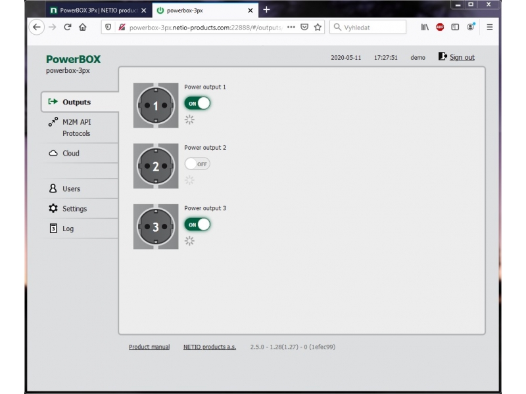Click the tracking protection shield icon
This screenshot has height=394, width=526.
pyautogui.click(x=108, y=27)
